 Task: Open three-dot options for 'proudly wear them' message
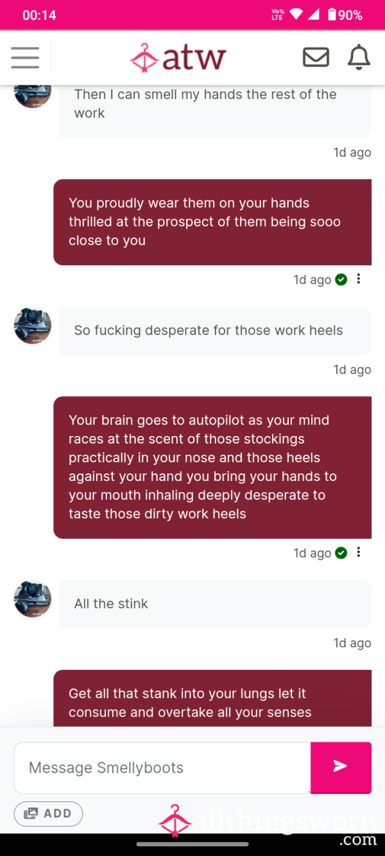pyautogui.click(x=359, y=279)
